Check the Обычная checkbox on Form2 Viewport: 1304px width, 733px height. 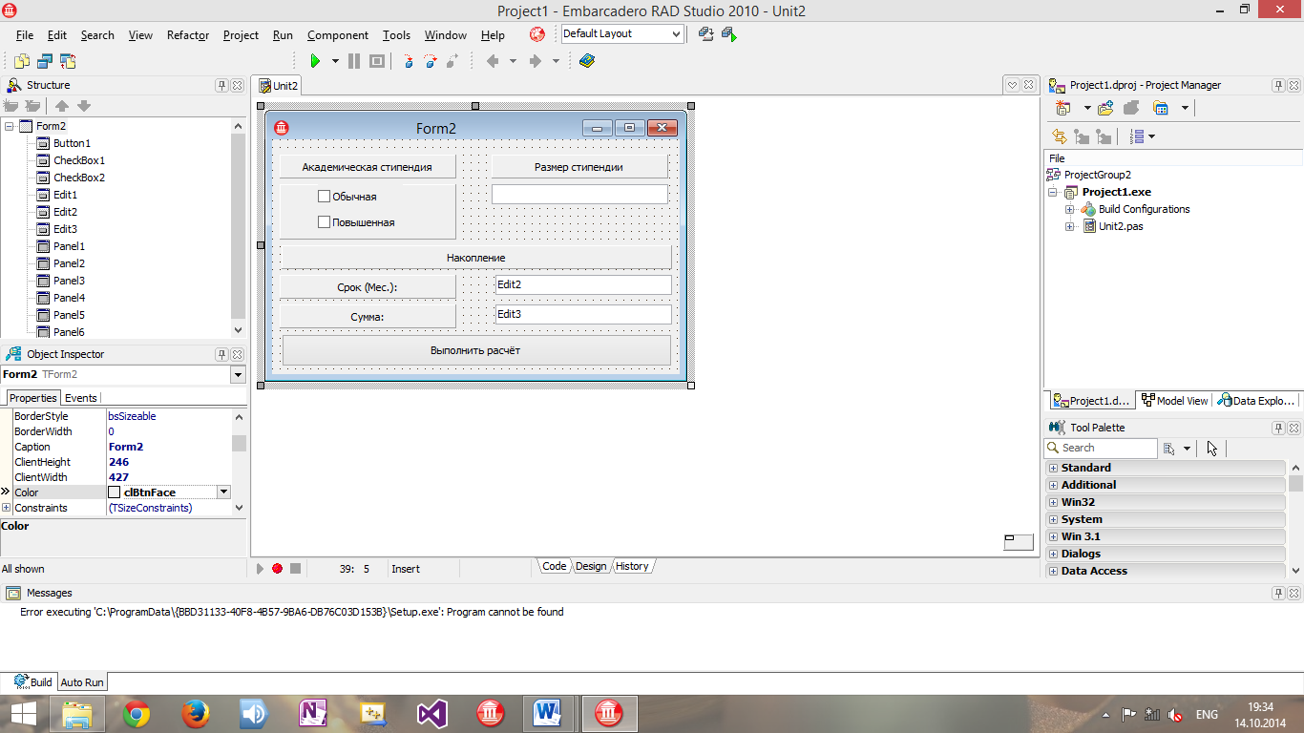(324, 197)
